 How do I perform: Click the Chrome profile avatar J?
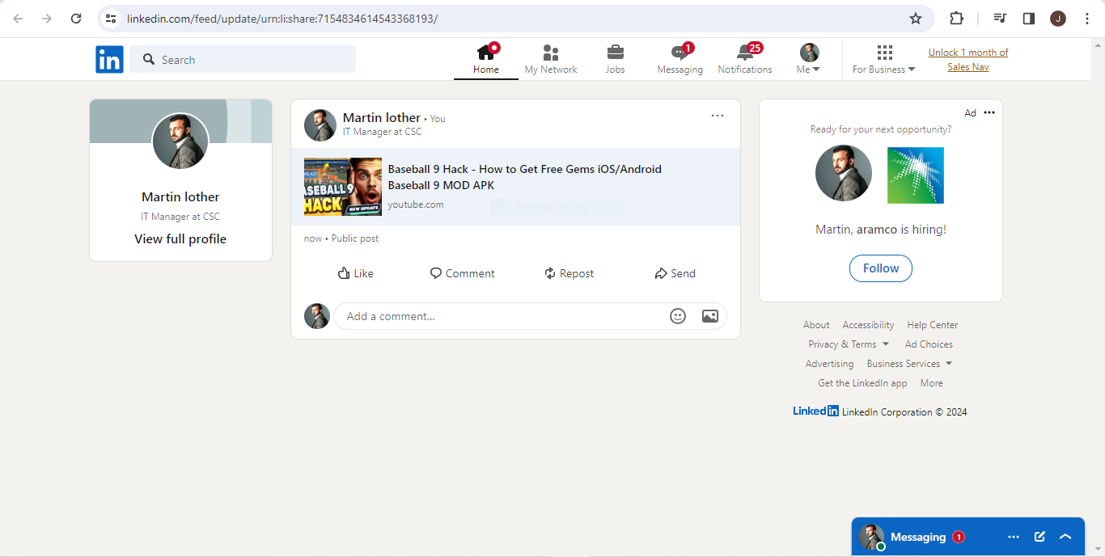tap(1058, 19)
